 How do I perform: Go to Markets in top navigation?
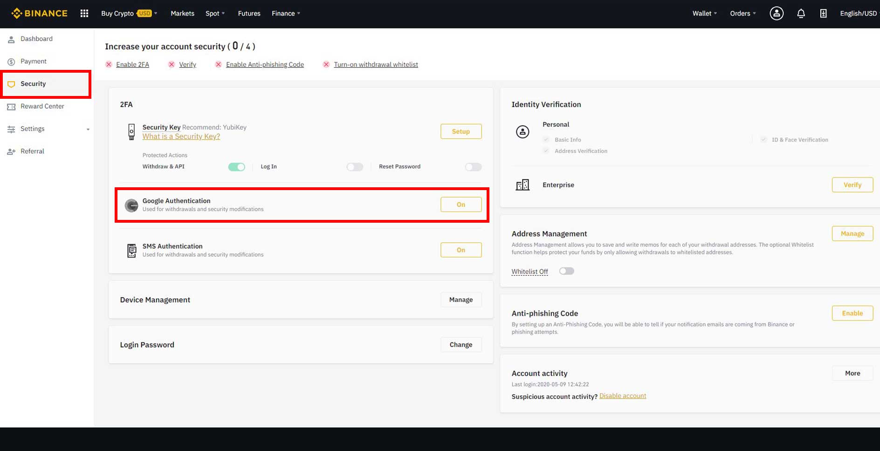[x=182, y=14]
